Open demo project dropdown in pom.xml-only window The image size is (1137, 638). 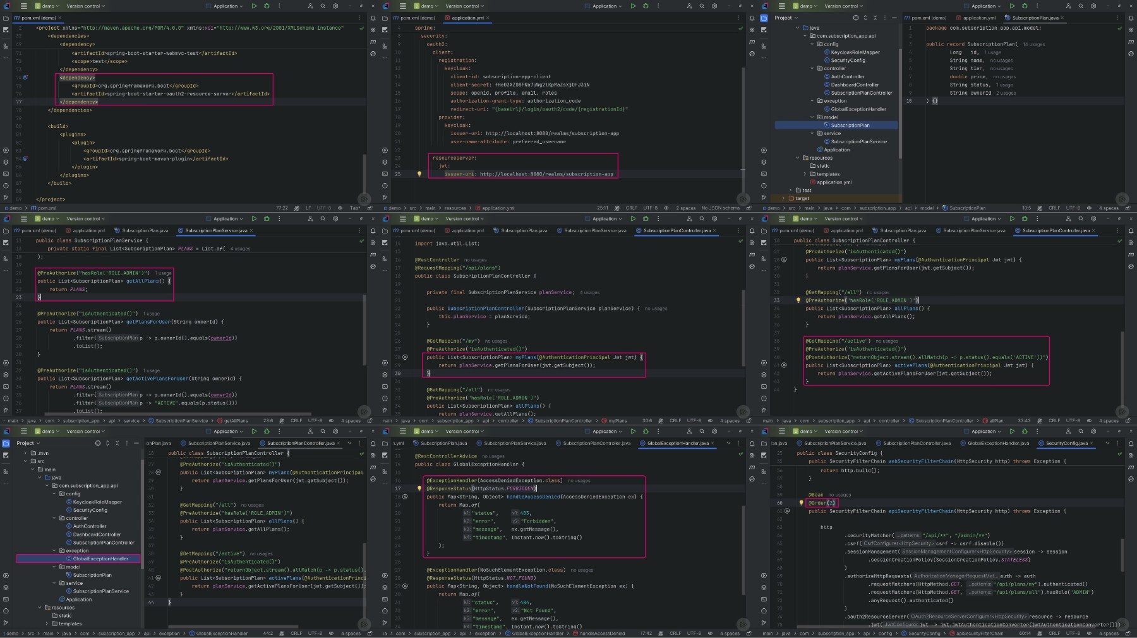pyautogui.click(x=47, y=6)
